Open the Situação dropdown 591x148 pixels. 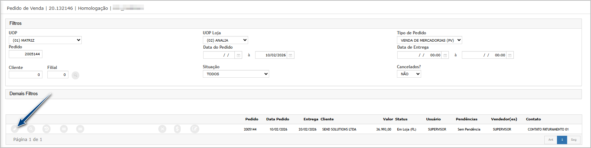[x=236, y=74]
